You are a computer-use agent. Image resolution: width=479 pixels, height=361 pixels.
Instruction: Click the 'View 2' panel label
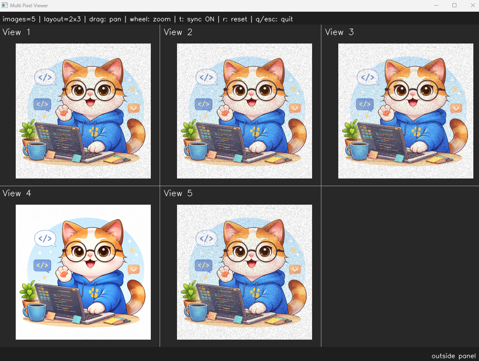tap(178, 32)
